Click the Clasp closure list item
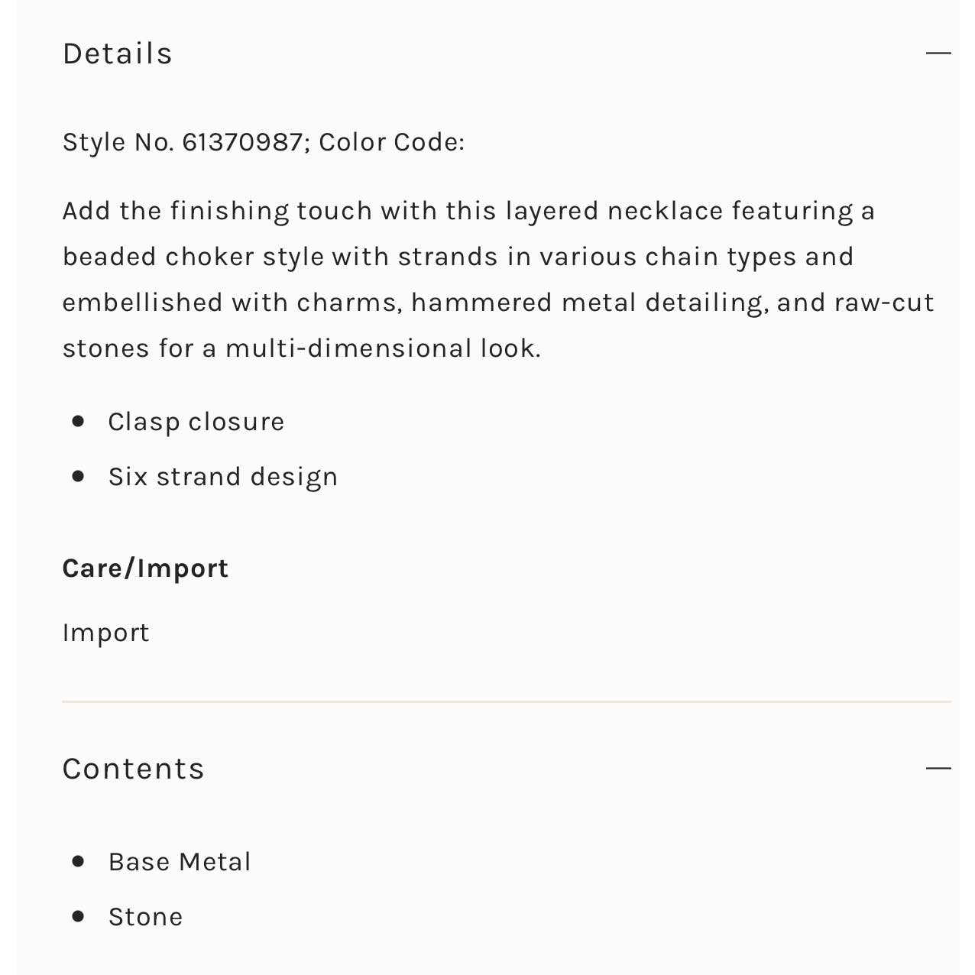The width and height of the screenshot is (975, 975). click(x=196, y=422)
